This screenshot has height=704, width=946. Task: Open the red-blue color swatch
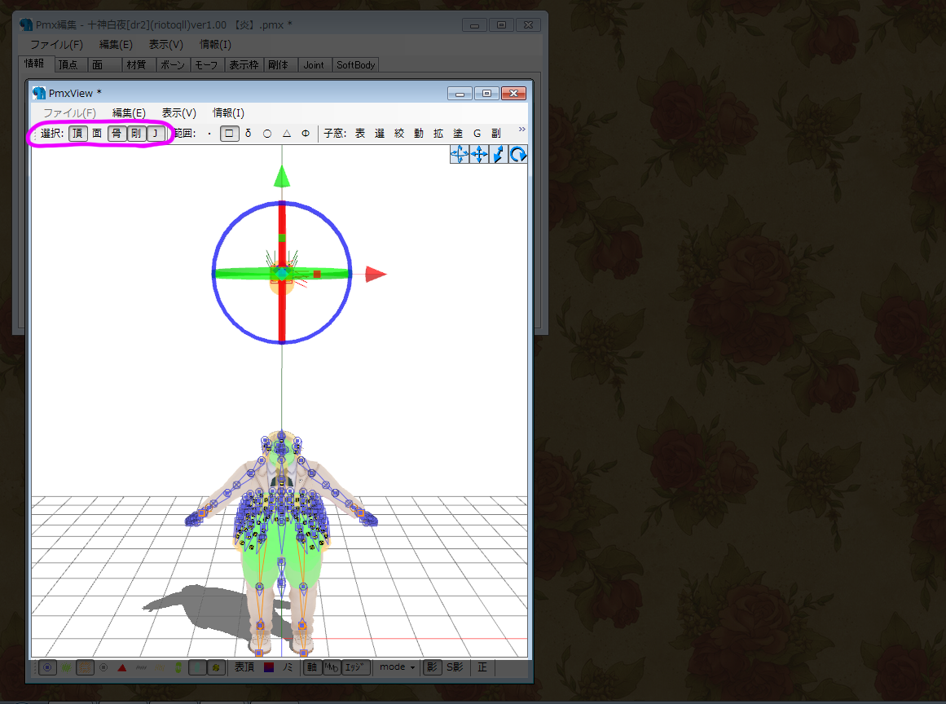[x=269, y=667]
